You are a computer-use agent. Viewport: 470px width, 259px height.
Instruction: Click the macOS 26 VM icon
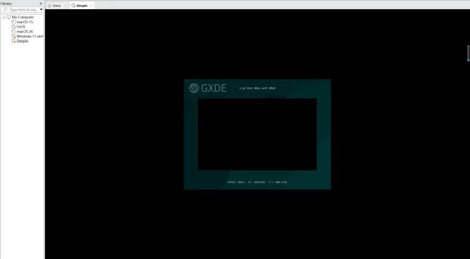point(13,31)
